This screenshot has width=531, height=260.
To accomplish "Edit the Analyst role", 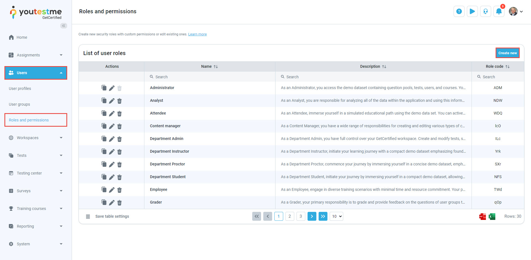I will 112,101.
